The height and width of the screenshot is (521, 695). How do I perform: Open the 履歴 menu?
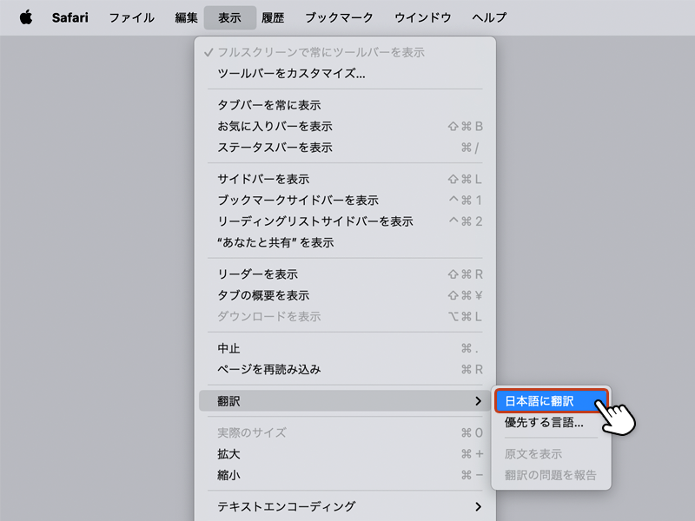pyautogui.click(x=273, y=17)
